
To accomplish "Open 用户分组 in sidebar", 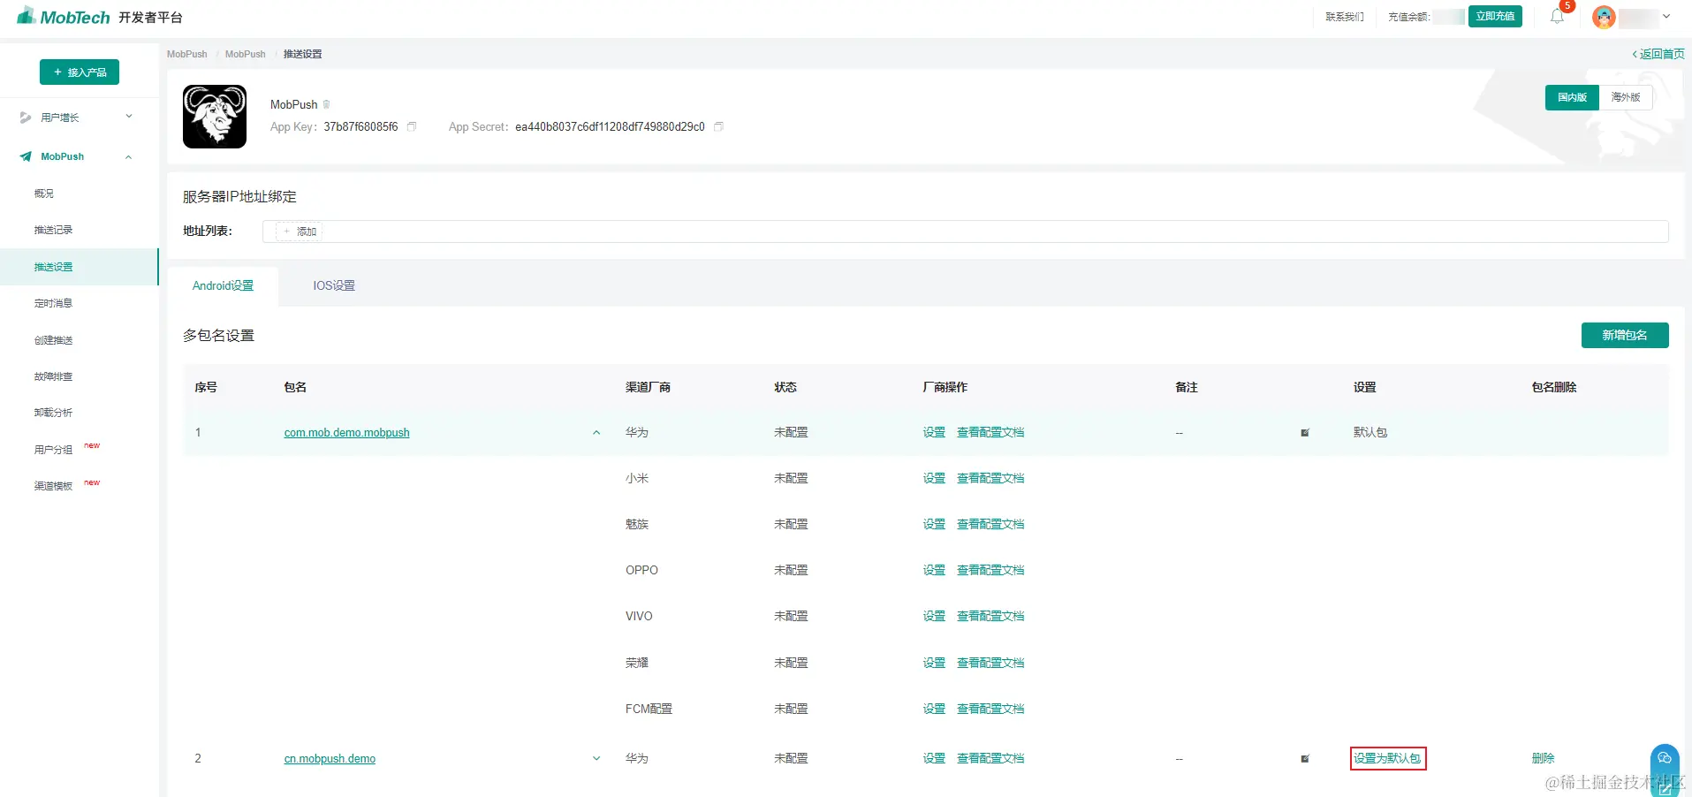I will 53,450.
